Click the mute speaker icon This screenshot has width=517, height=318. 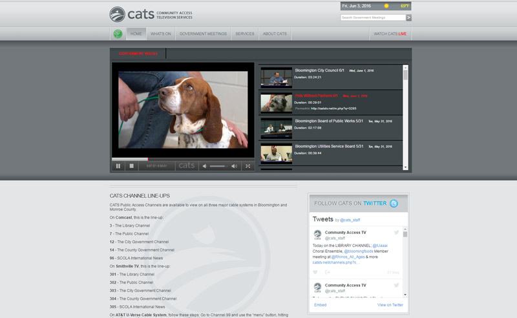pyautogui.click(x=205, y=166)
